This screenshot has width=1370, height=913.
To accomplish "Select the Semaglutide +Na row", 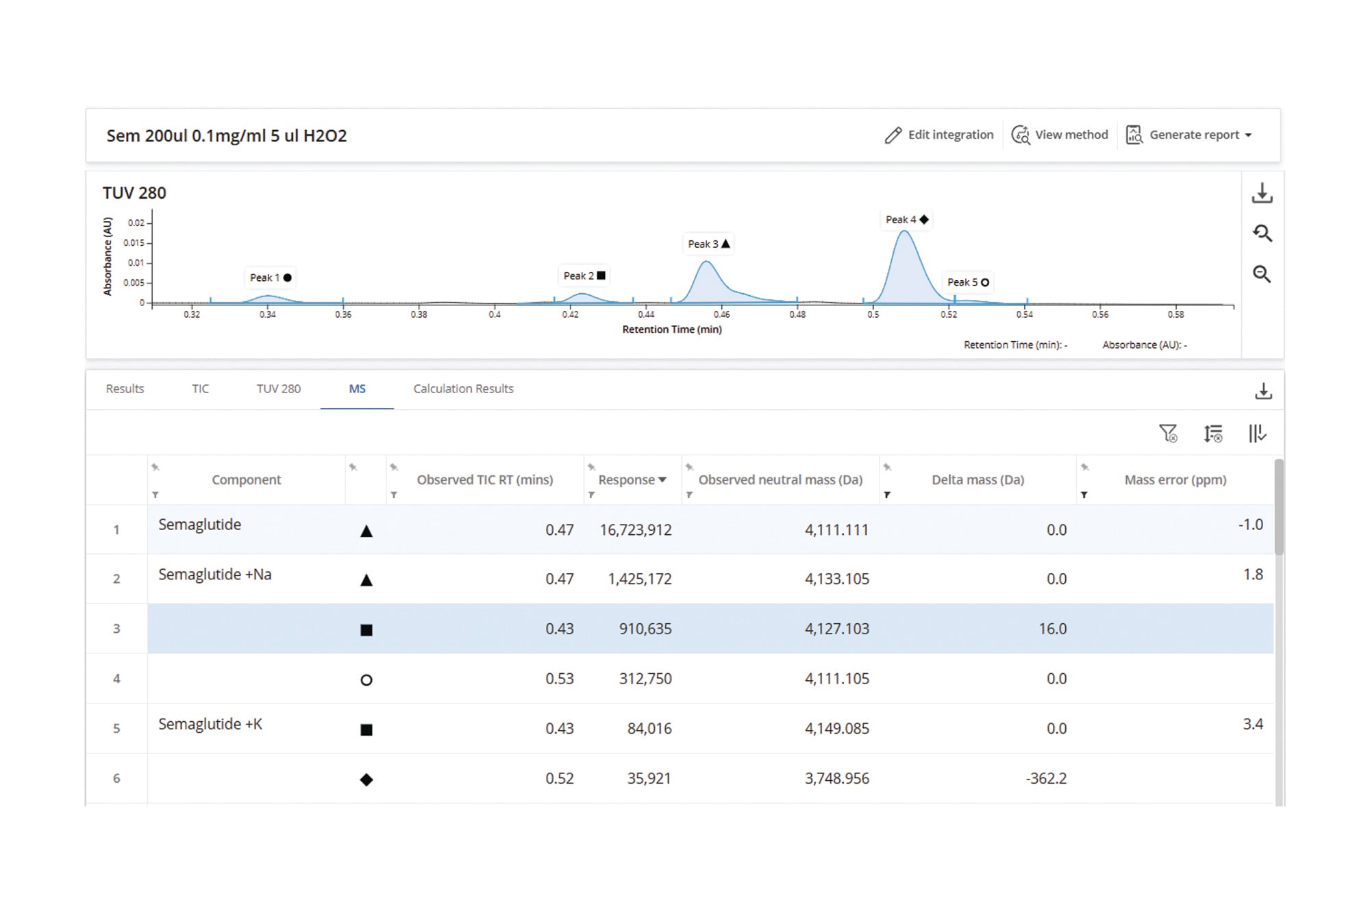I will (x=680, y=579).
